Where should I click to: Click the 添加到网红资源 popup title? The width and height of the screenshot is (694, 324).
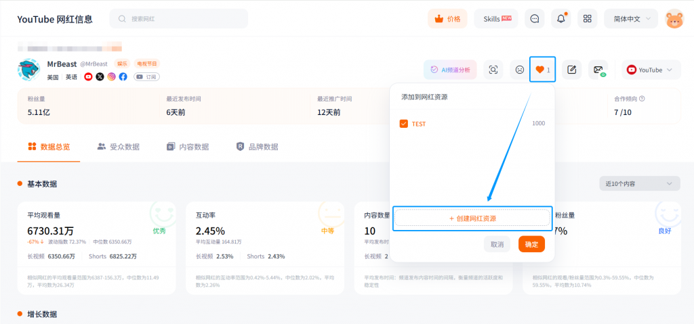point(424,97)
